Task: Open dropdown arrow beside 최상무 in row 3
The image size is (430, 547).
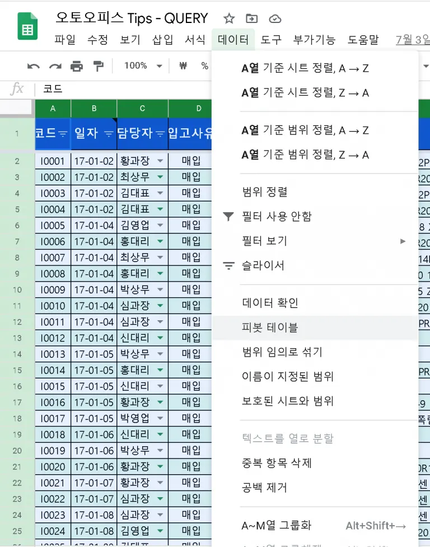Action: pos(160,177)
